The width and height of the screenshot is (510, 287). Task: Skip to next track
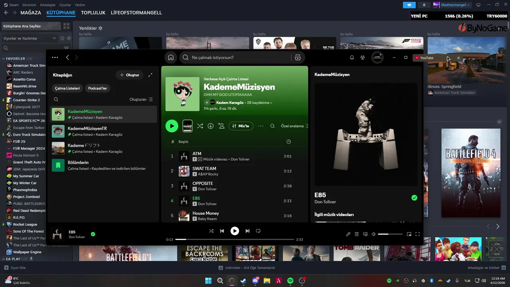click(x=247, y=231)
